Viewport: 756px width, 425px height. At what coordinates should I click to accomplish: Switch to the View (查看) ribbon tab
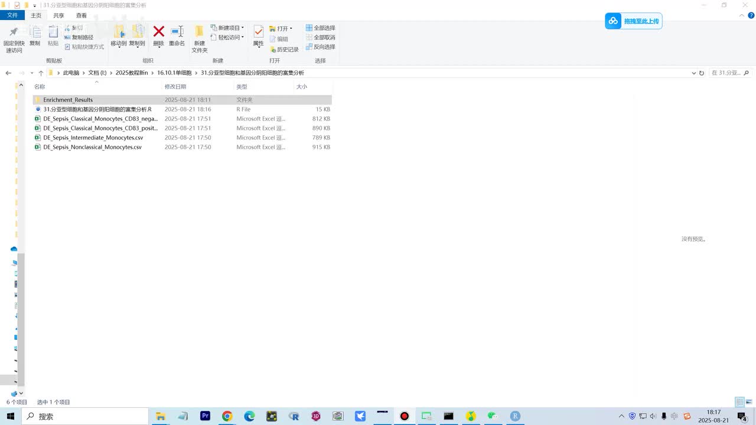(x=82, y=15)
